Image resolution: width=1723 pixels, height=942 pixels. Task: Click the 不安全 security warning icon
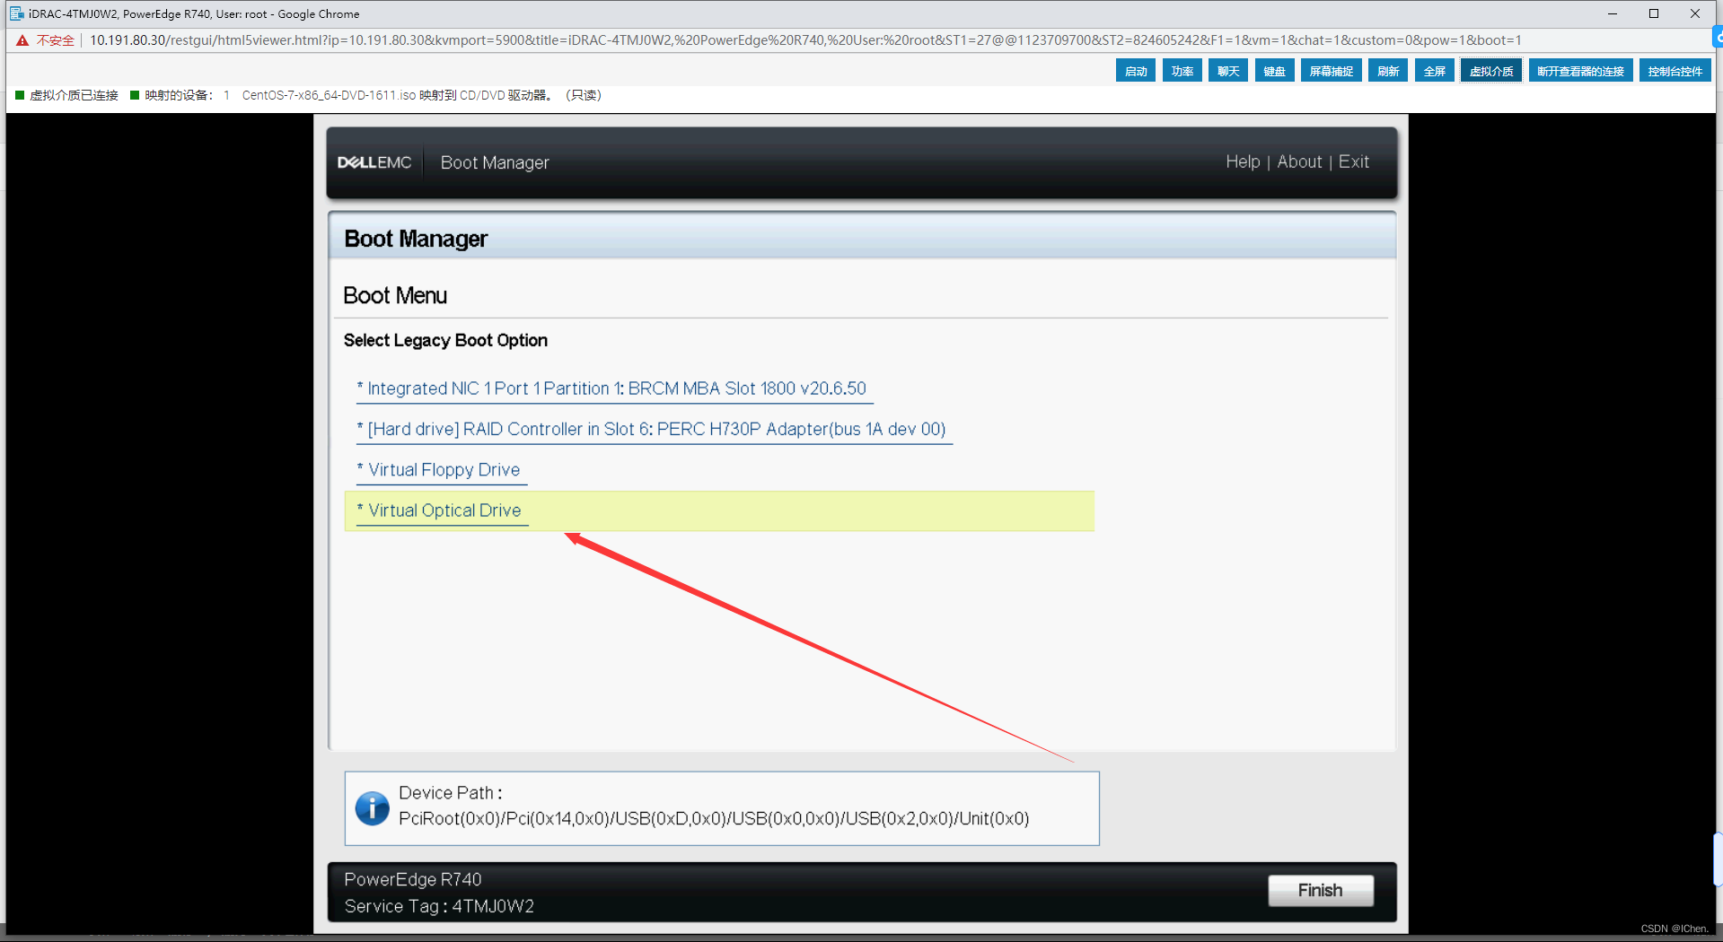coord(22,40)
